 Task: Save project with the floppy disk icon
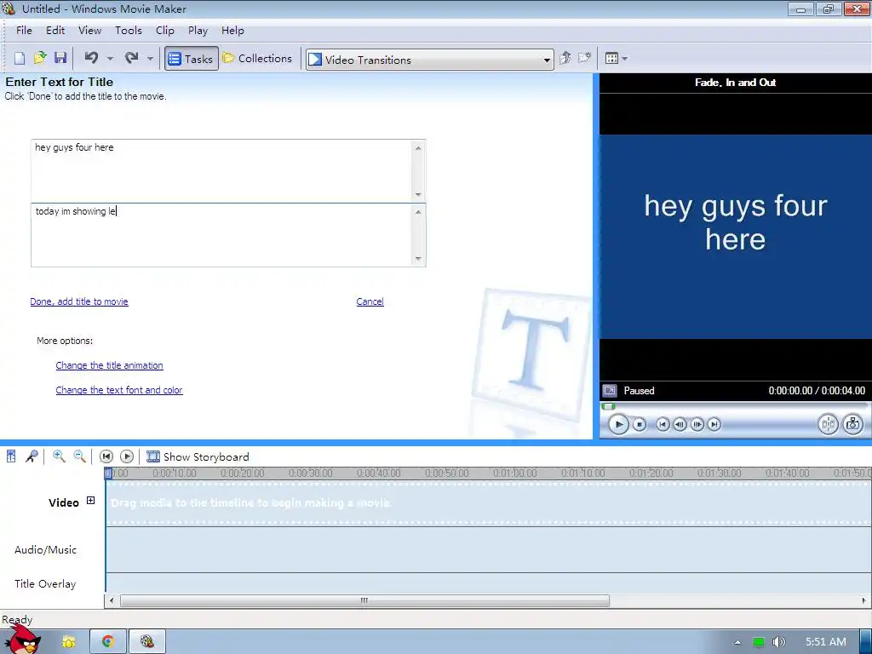pyautogui.click(x=60, y=58)
